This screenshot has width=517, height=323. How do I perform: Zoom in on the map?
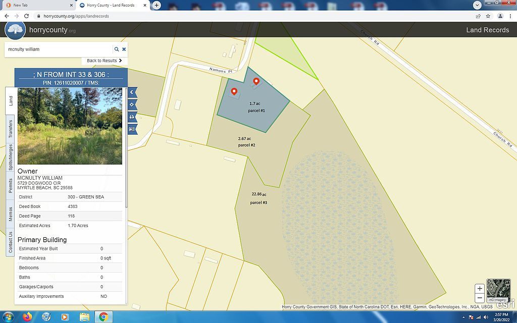pos(480,289)
